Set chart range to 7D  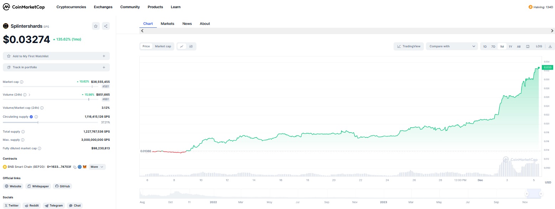click(493, 47)
